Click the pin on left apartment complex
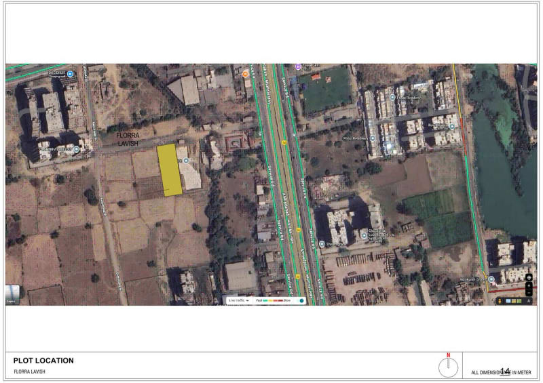 [x=77, y=149]
